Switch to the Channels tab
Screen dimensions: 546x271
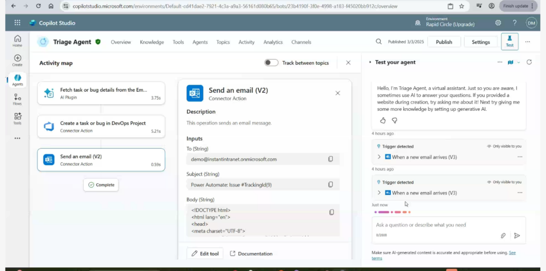[301, 42]
